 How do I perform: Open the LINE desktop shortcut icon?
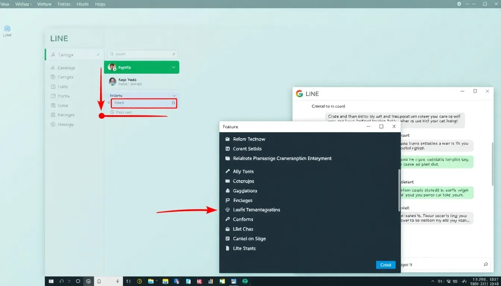click(x=7, y=31)
